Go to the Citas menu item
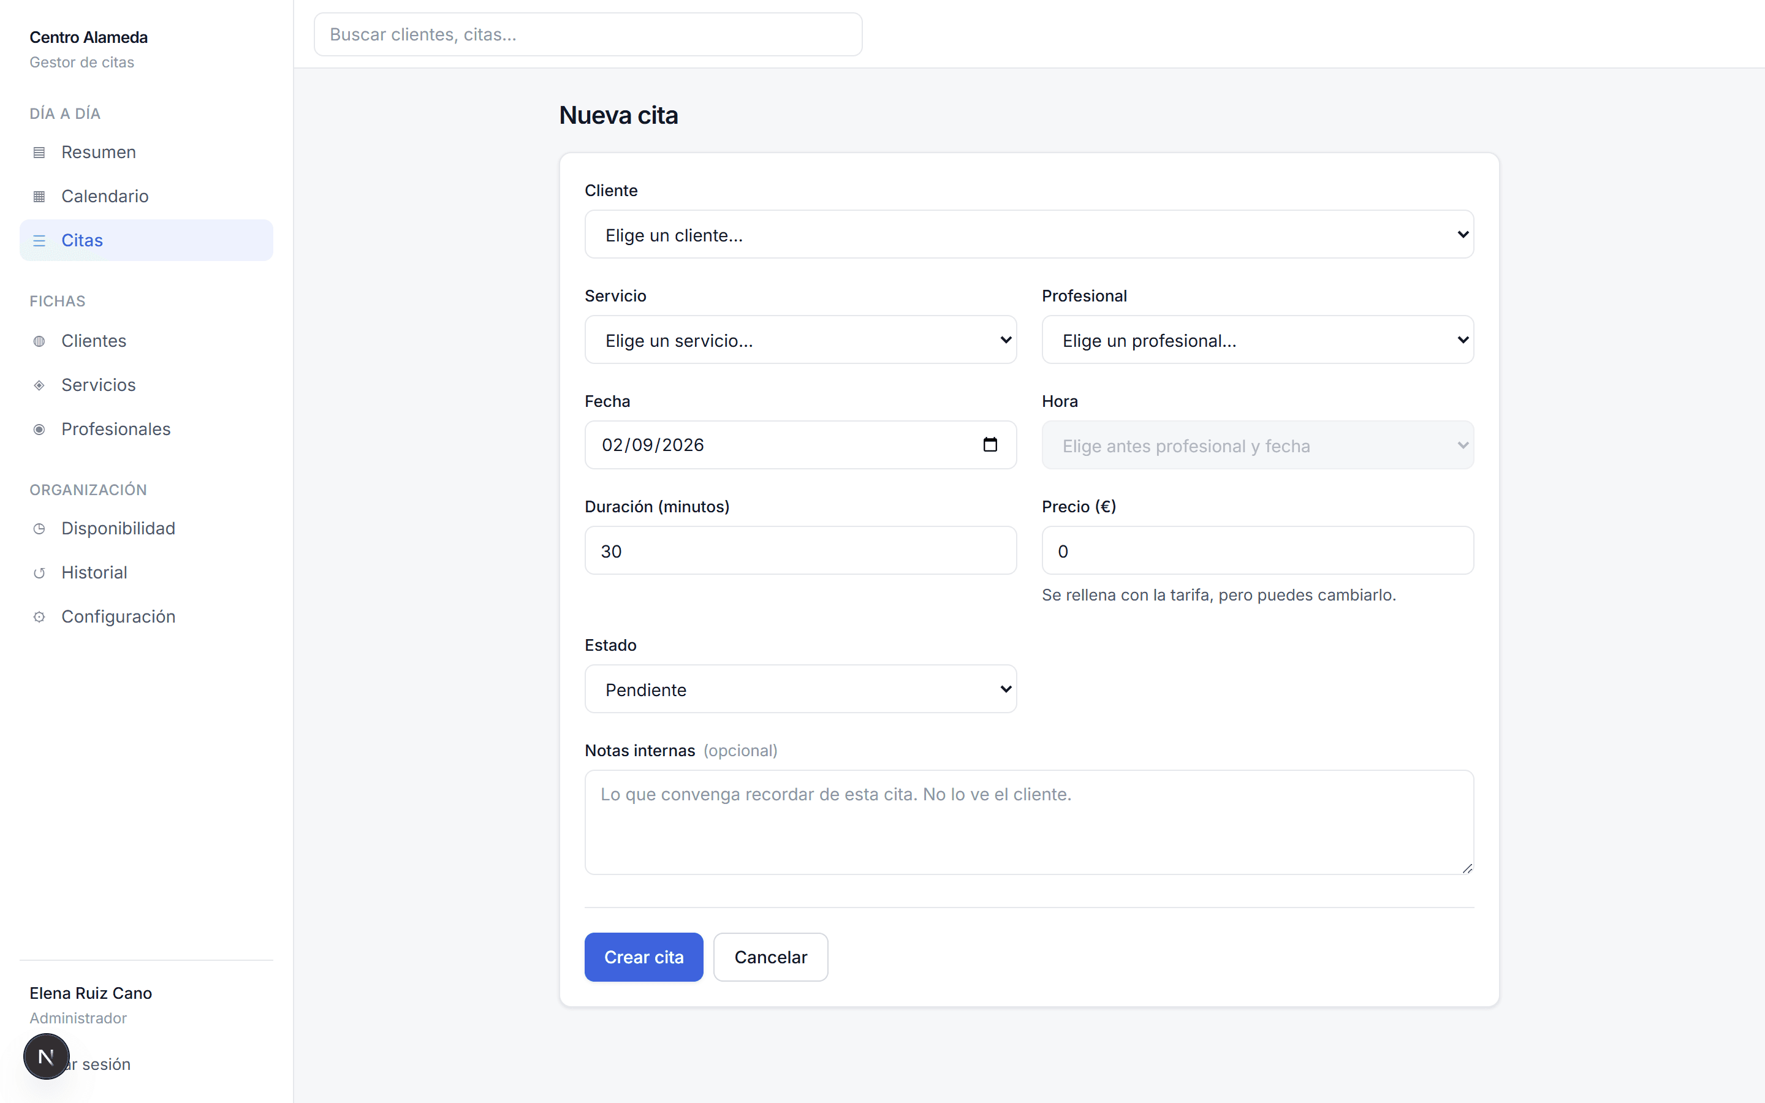Viewport: 1765px width, 1103px height. point(146,240)
